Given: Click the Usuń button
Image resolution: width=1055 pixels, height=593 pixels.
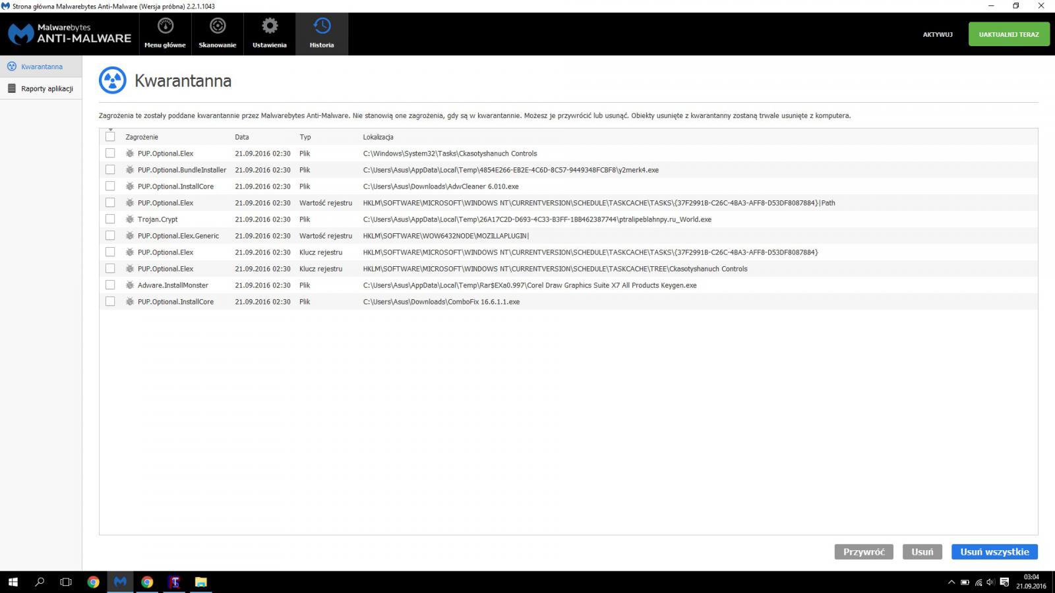Looking at the screenshot, I should 922,551.
